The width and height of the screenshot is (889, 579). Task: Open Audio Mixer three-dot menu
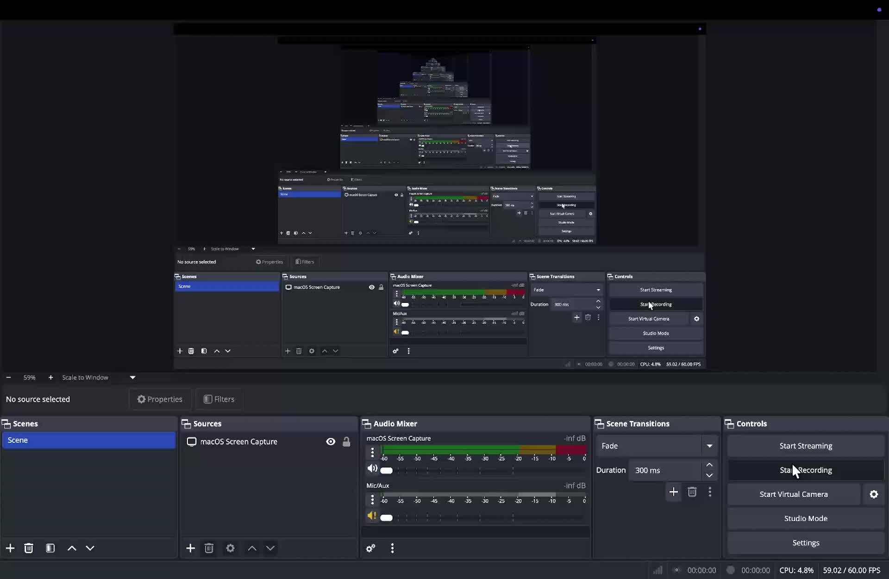(392, 548)
